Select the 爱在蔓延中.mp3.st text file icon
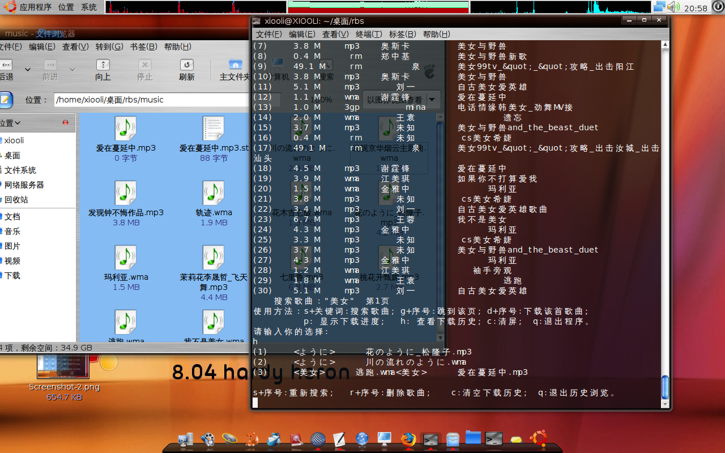The image size is (725, 453). [214, 128]
